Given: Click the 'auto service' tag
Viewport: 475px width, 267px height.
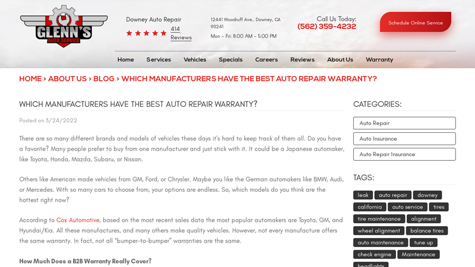Looking at the screenshot, I should click(x=407, y=207).
